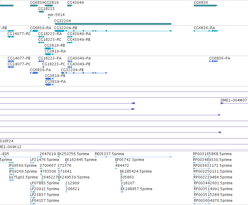Select EST 484472

click(x=122, y=166)
